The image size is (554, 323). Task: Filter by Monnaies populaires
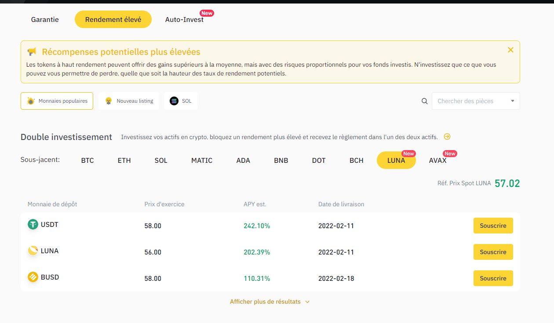pyautogui.click(x=57, y=101)
